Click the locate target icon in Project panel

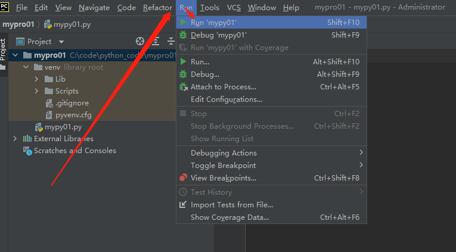click(x=140, y=42)
